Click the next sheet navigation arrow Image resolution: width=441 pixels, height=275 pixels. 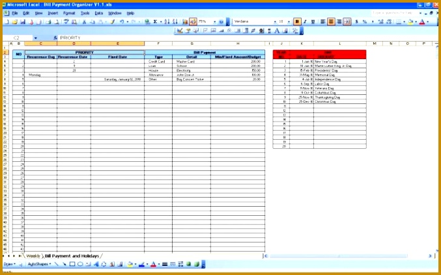14,256
